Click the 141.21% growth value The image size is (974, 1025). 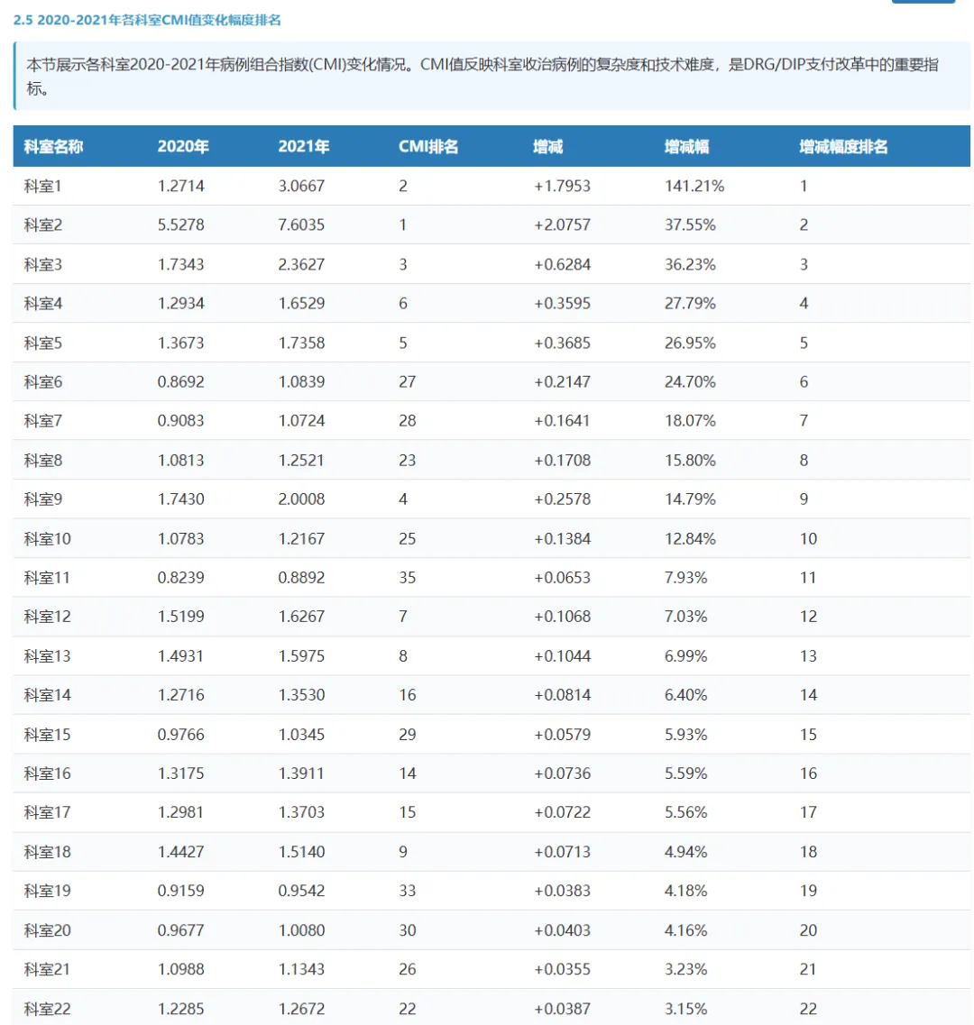click(694, 186)
